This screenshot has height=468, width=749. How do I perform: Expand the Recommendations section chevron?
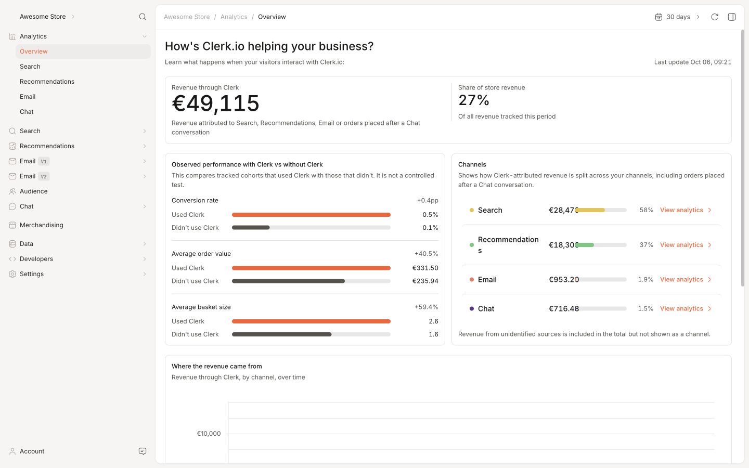(x=145, y=146)
